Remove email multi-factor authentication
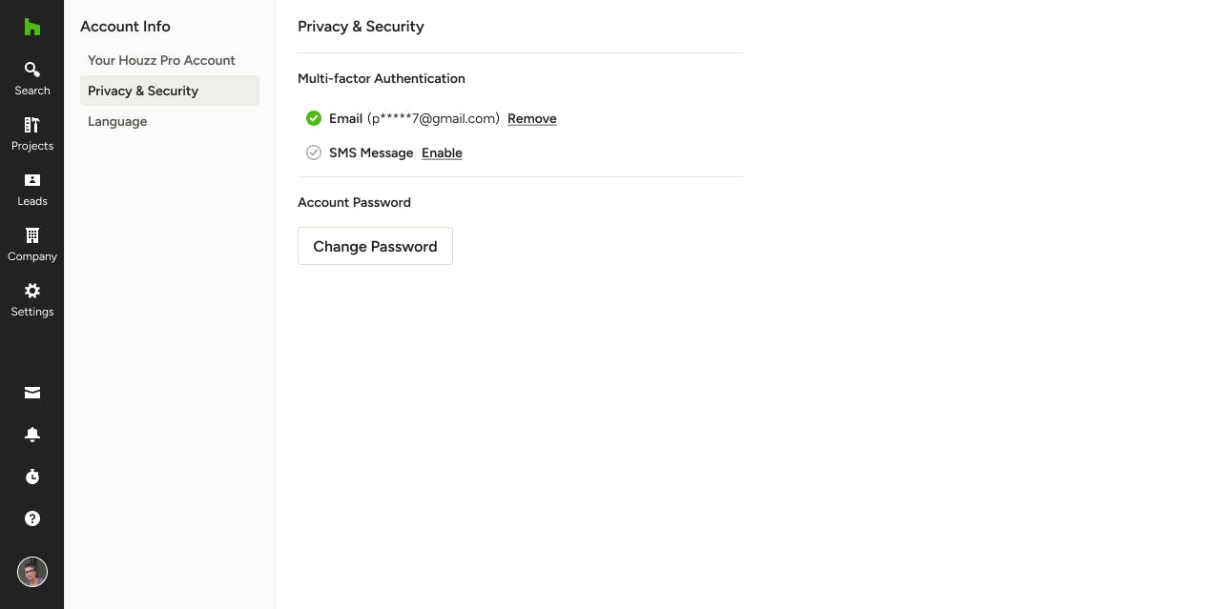The width and height of the screenshot is (1221, 609). tap(532, 119)
